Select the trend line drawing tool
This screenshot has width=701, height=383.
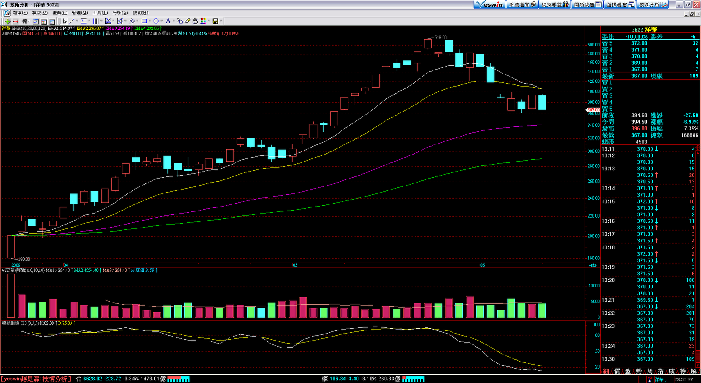pos(72,21)
